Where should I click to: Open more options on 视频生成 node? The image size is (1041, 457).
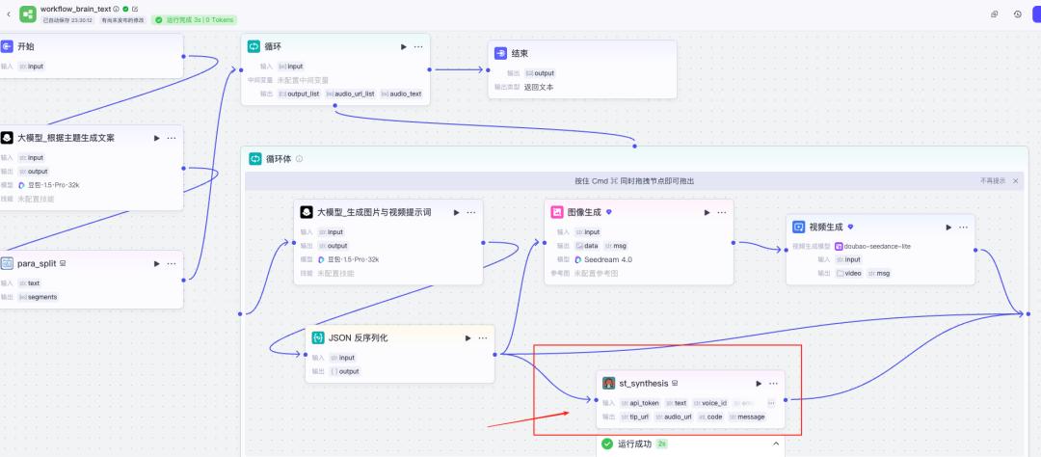(x=963, y=228)
